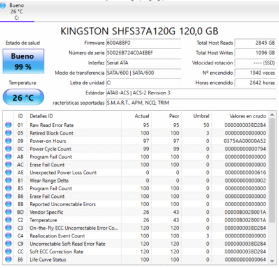Click the serial number field 50026B724C0AEBEF
279x268 pixels.
tap(143, 53)
